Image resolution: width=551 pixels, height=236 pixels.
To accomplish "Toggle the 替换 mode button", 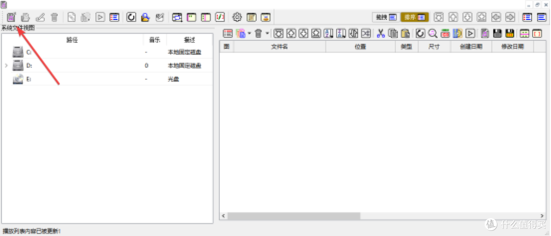I will pyautogui.click(x=386, y=17).
